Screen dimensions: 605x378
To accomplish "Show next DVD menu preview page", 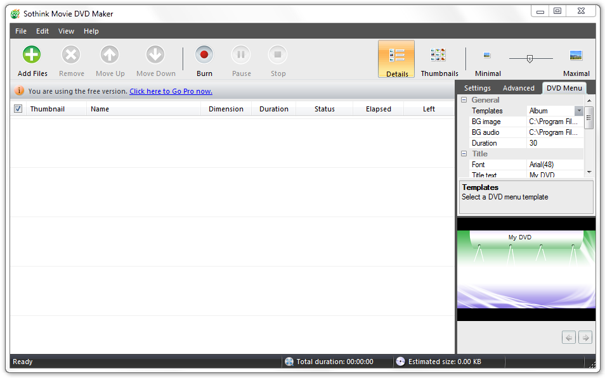I will [x=586, y=337].
